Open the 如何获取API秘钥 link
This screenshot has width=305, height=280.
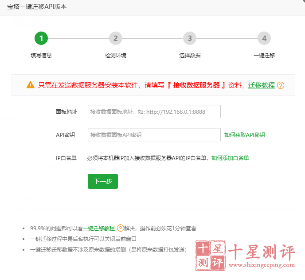point(245,135)
